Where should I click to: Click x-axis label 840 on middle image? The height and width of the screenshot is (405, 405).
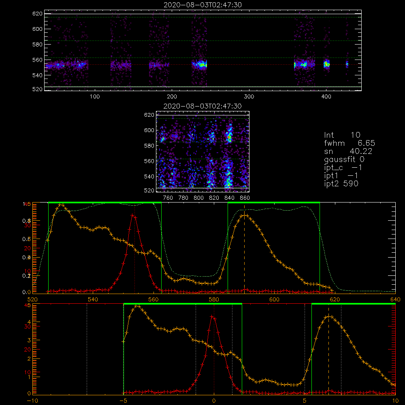tap(229, 198)
